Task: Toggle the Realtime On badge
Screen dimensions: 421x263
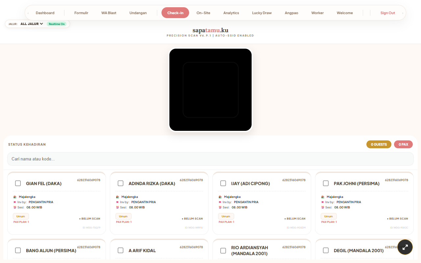Action: coord(57,24)
